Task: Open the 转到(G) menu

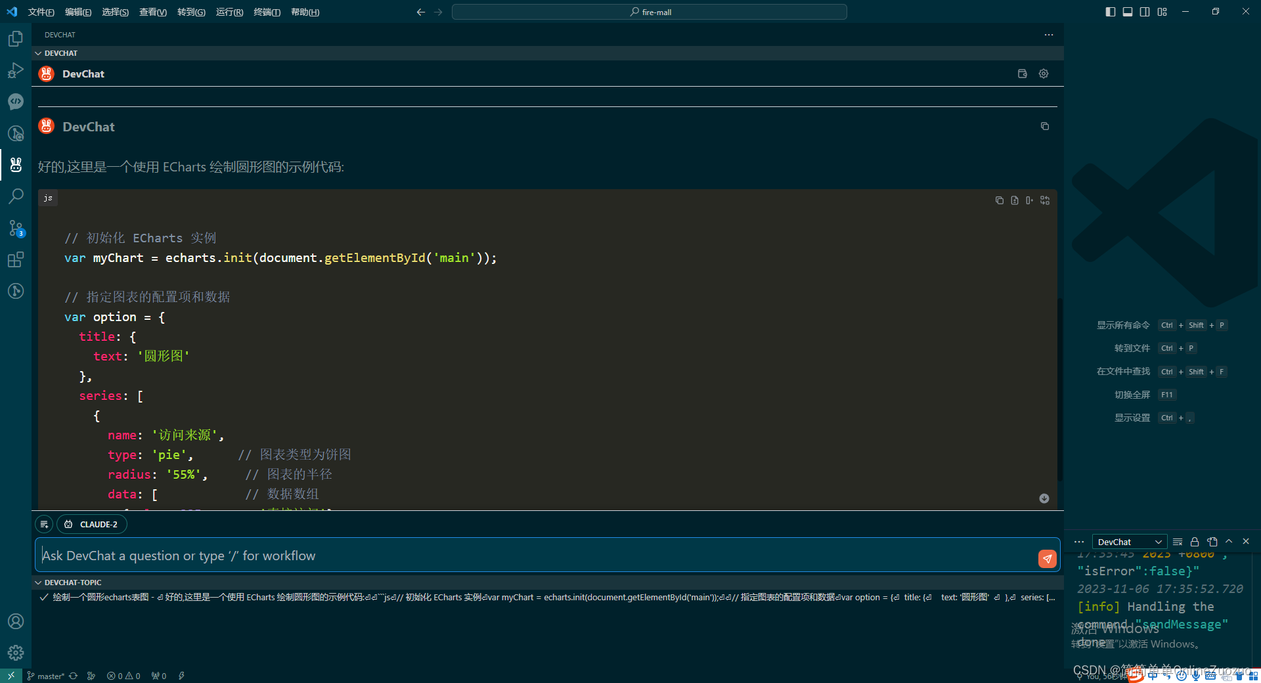Action: [x=191, y=12]
